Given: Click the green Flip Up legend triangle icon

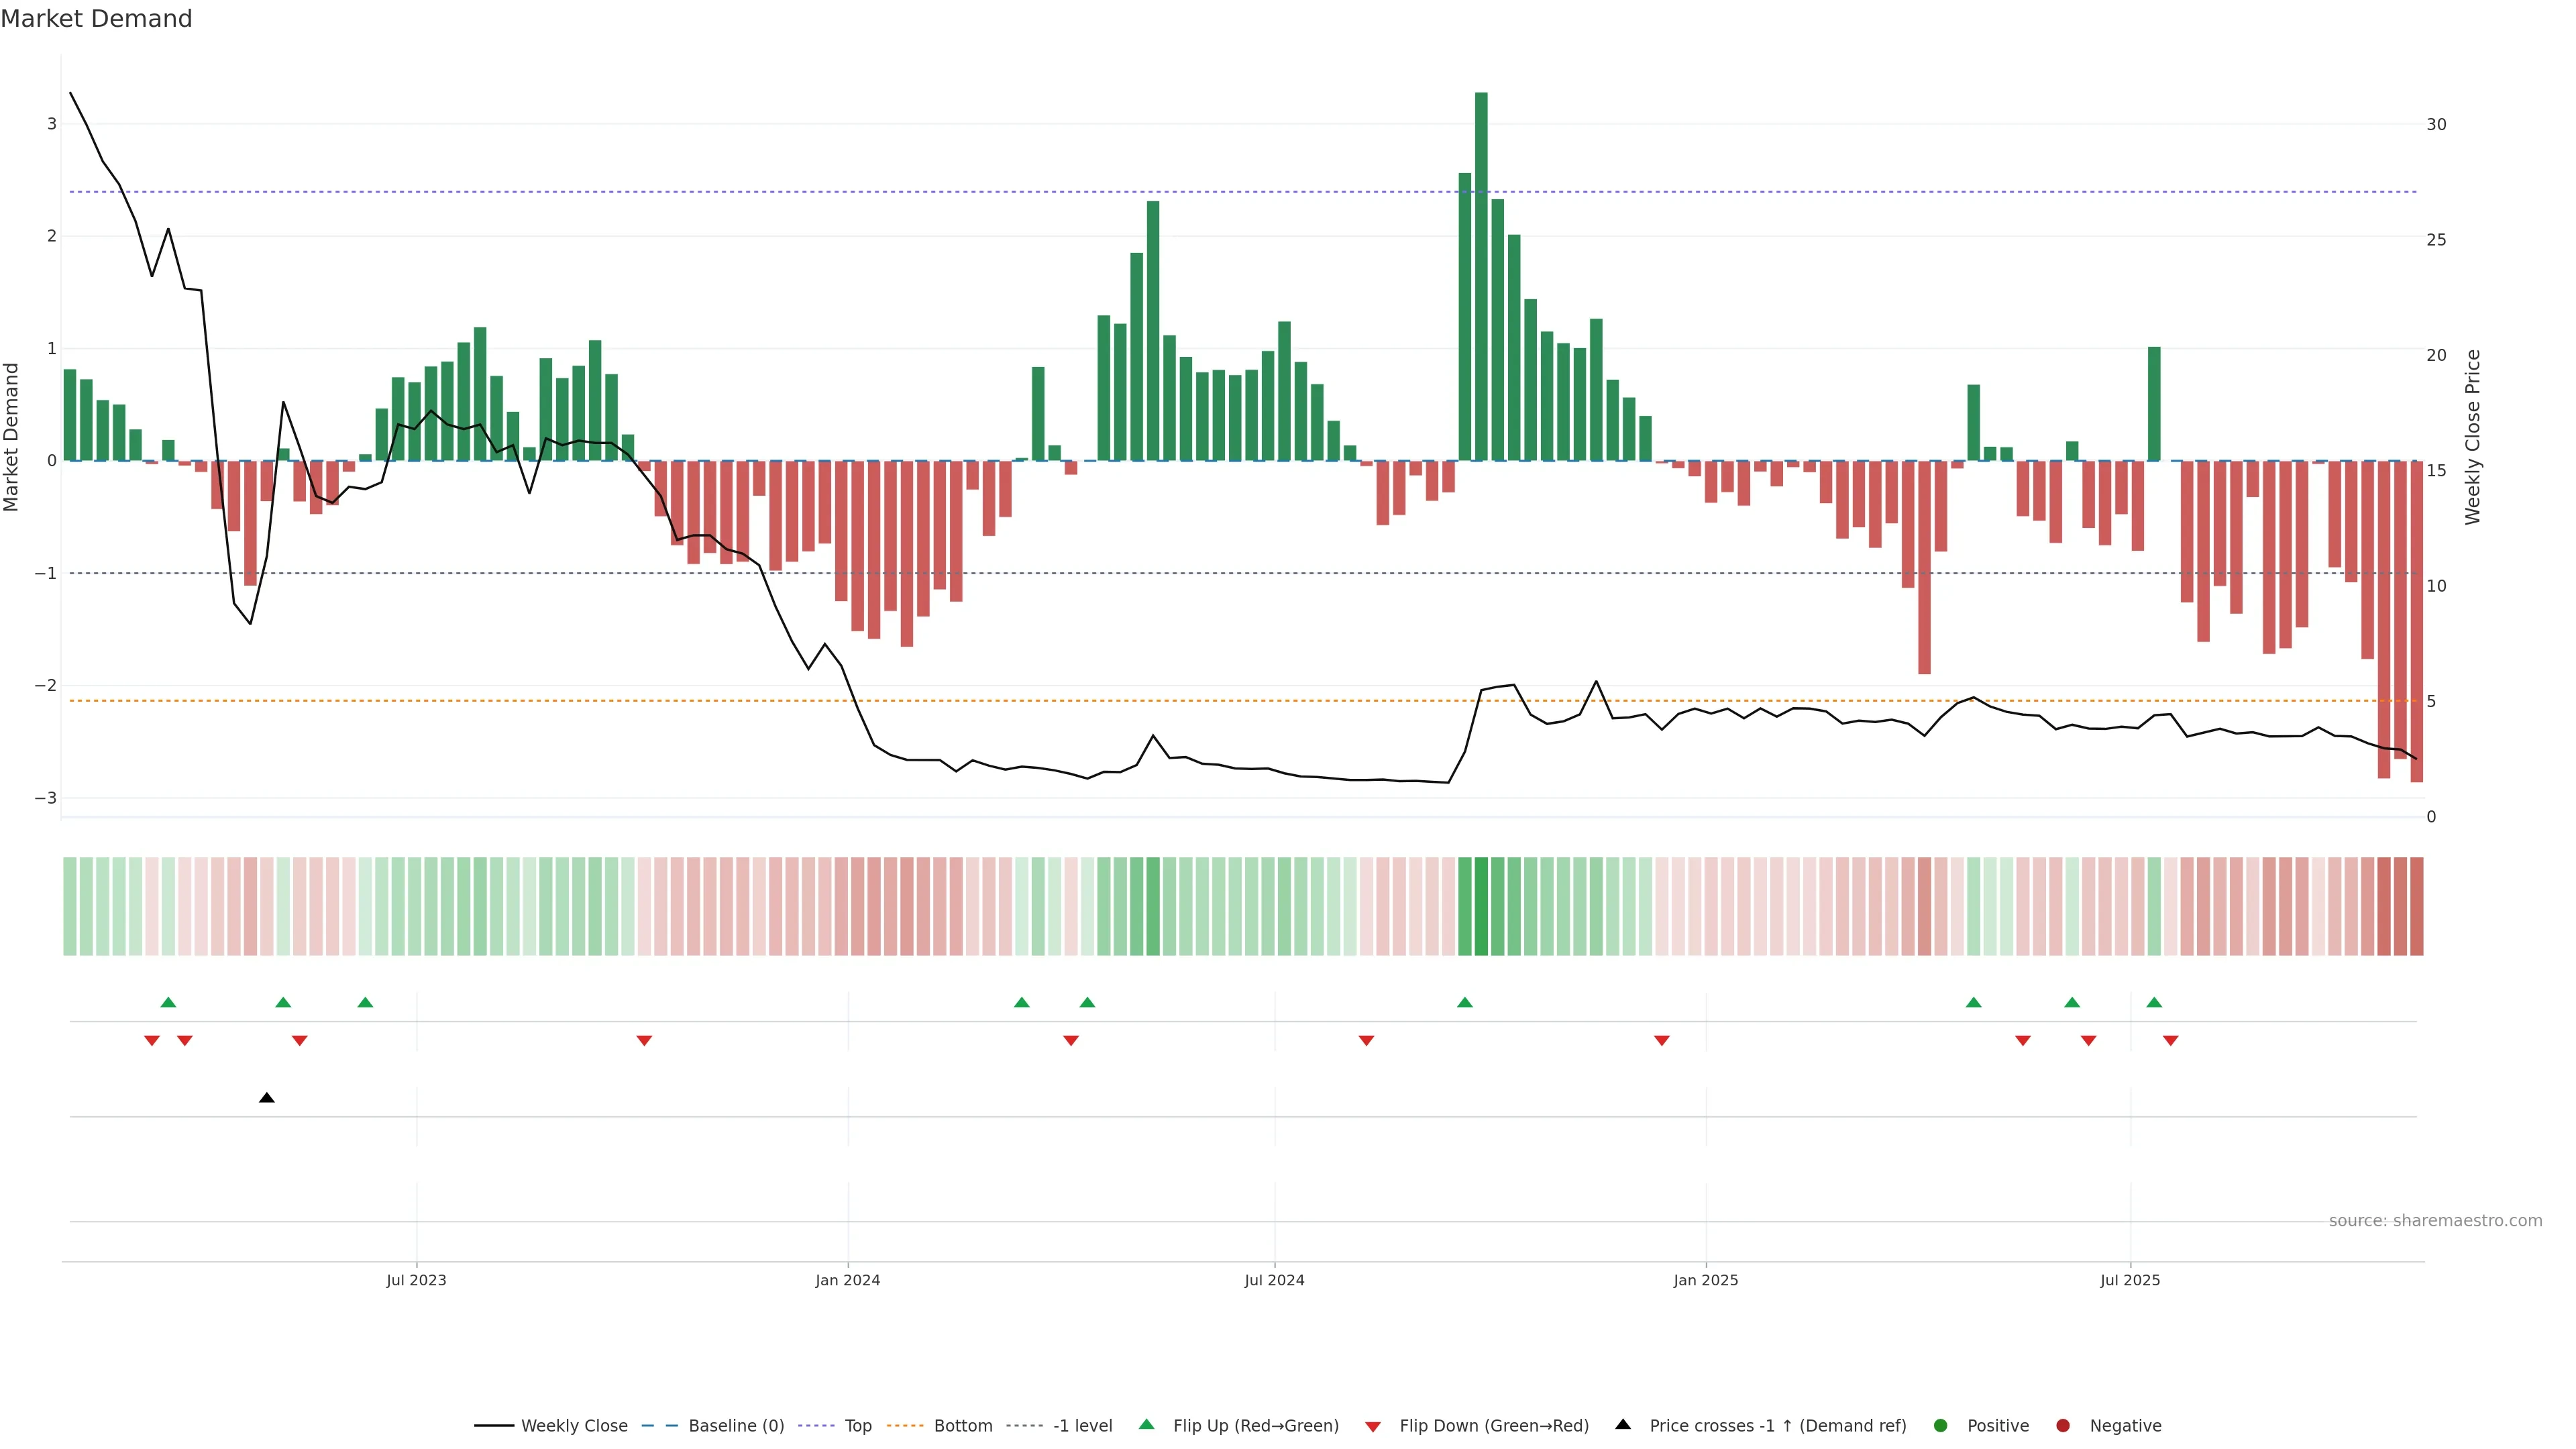Looking at the screenshot, I should 1147,1425.
